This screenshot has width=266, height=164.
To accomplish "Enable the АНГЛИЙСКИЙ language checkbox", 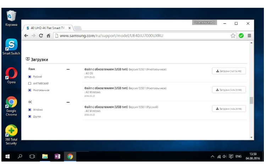I will (x=30, y=84).
